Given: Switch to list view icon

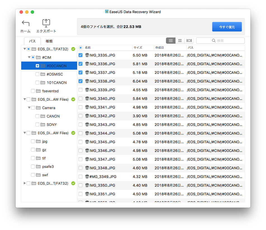Looking at the screenshot, I should click(x=171, y=41).
